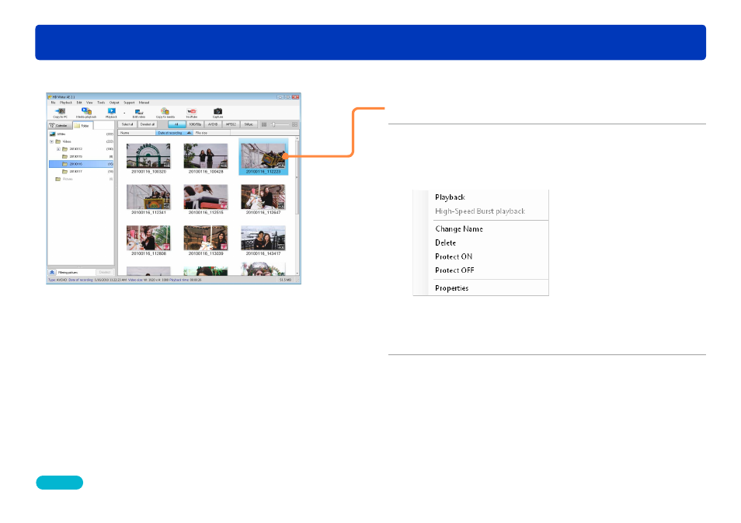This screenshot has height=523, width=741.
Task: Select thumbnail 20100116_112808
Action: tap(148, 240)
